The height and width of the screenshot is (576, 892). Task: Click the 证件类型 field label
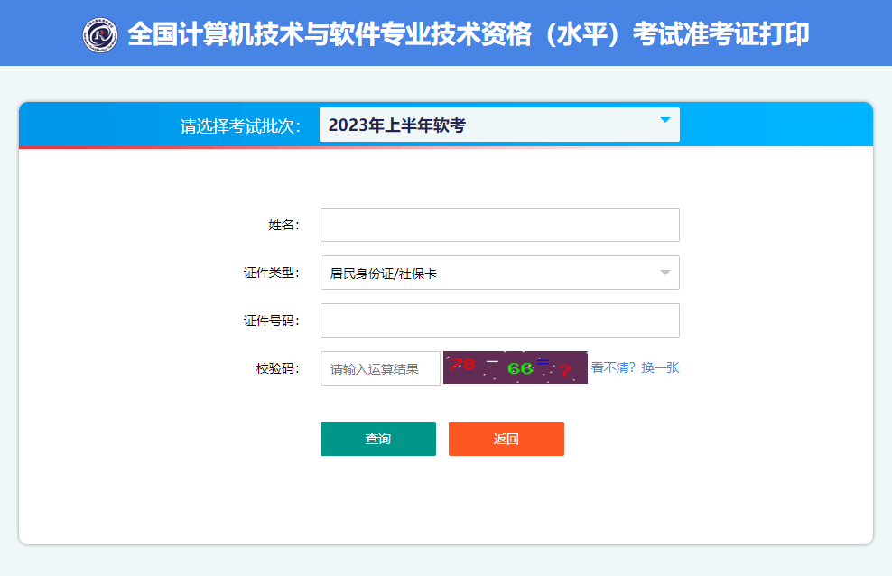click(x=272, y=273)
